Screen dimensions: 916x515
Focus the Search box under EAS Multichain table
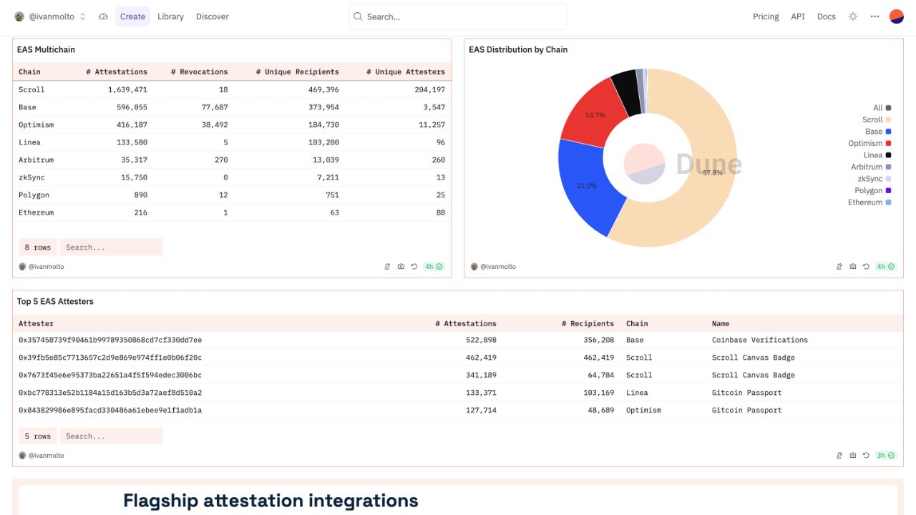tap(111, 247)
